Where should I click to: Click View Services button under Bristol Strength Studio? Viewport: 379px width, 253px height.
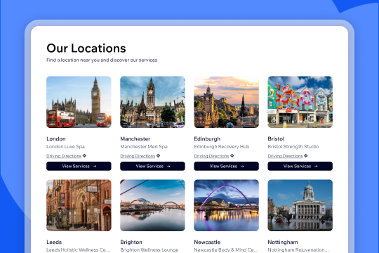300,166
